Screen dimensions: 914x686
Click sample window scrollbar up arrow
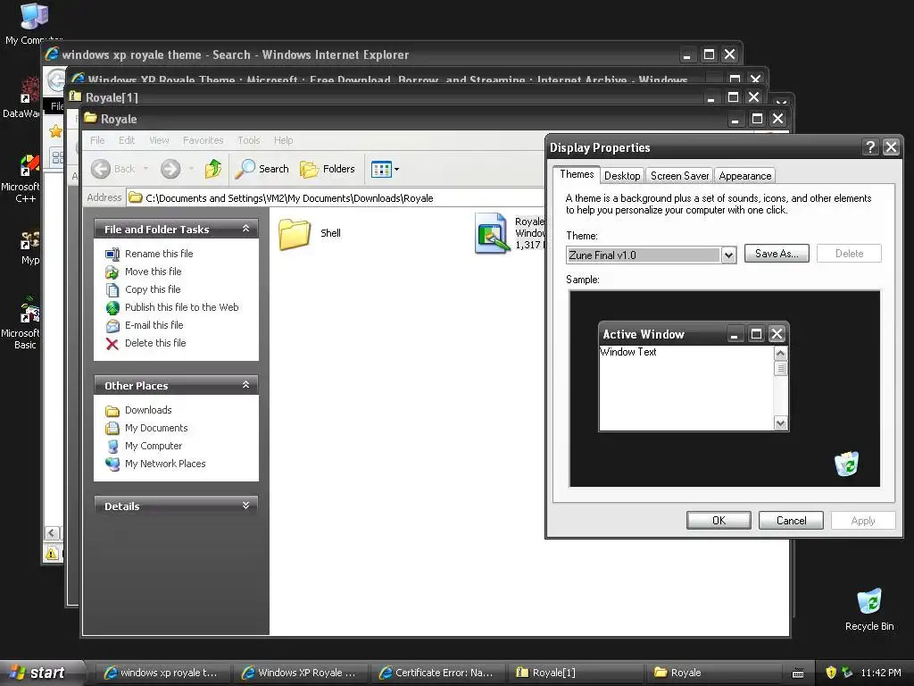tap(780, 354)
